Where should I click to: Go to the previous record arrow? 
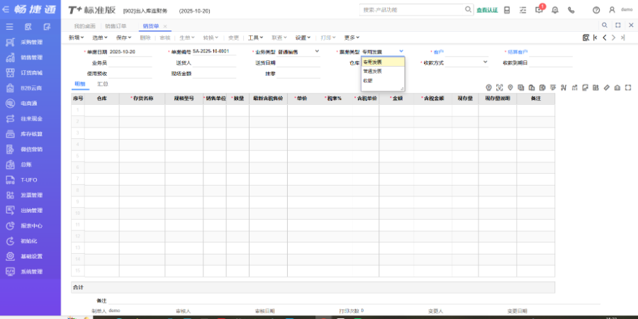point(603,38)
